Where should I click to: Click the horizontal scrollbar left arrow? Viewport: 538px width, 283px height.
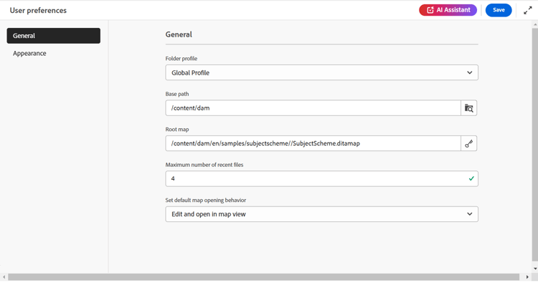(x=4, y=277)
